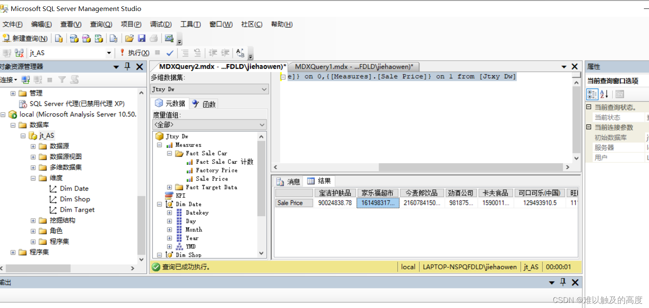The image size is (649, 308).
Task: Open the Query (查询) menu
Action: click(101, 24)
